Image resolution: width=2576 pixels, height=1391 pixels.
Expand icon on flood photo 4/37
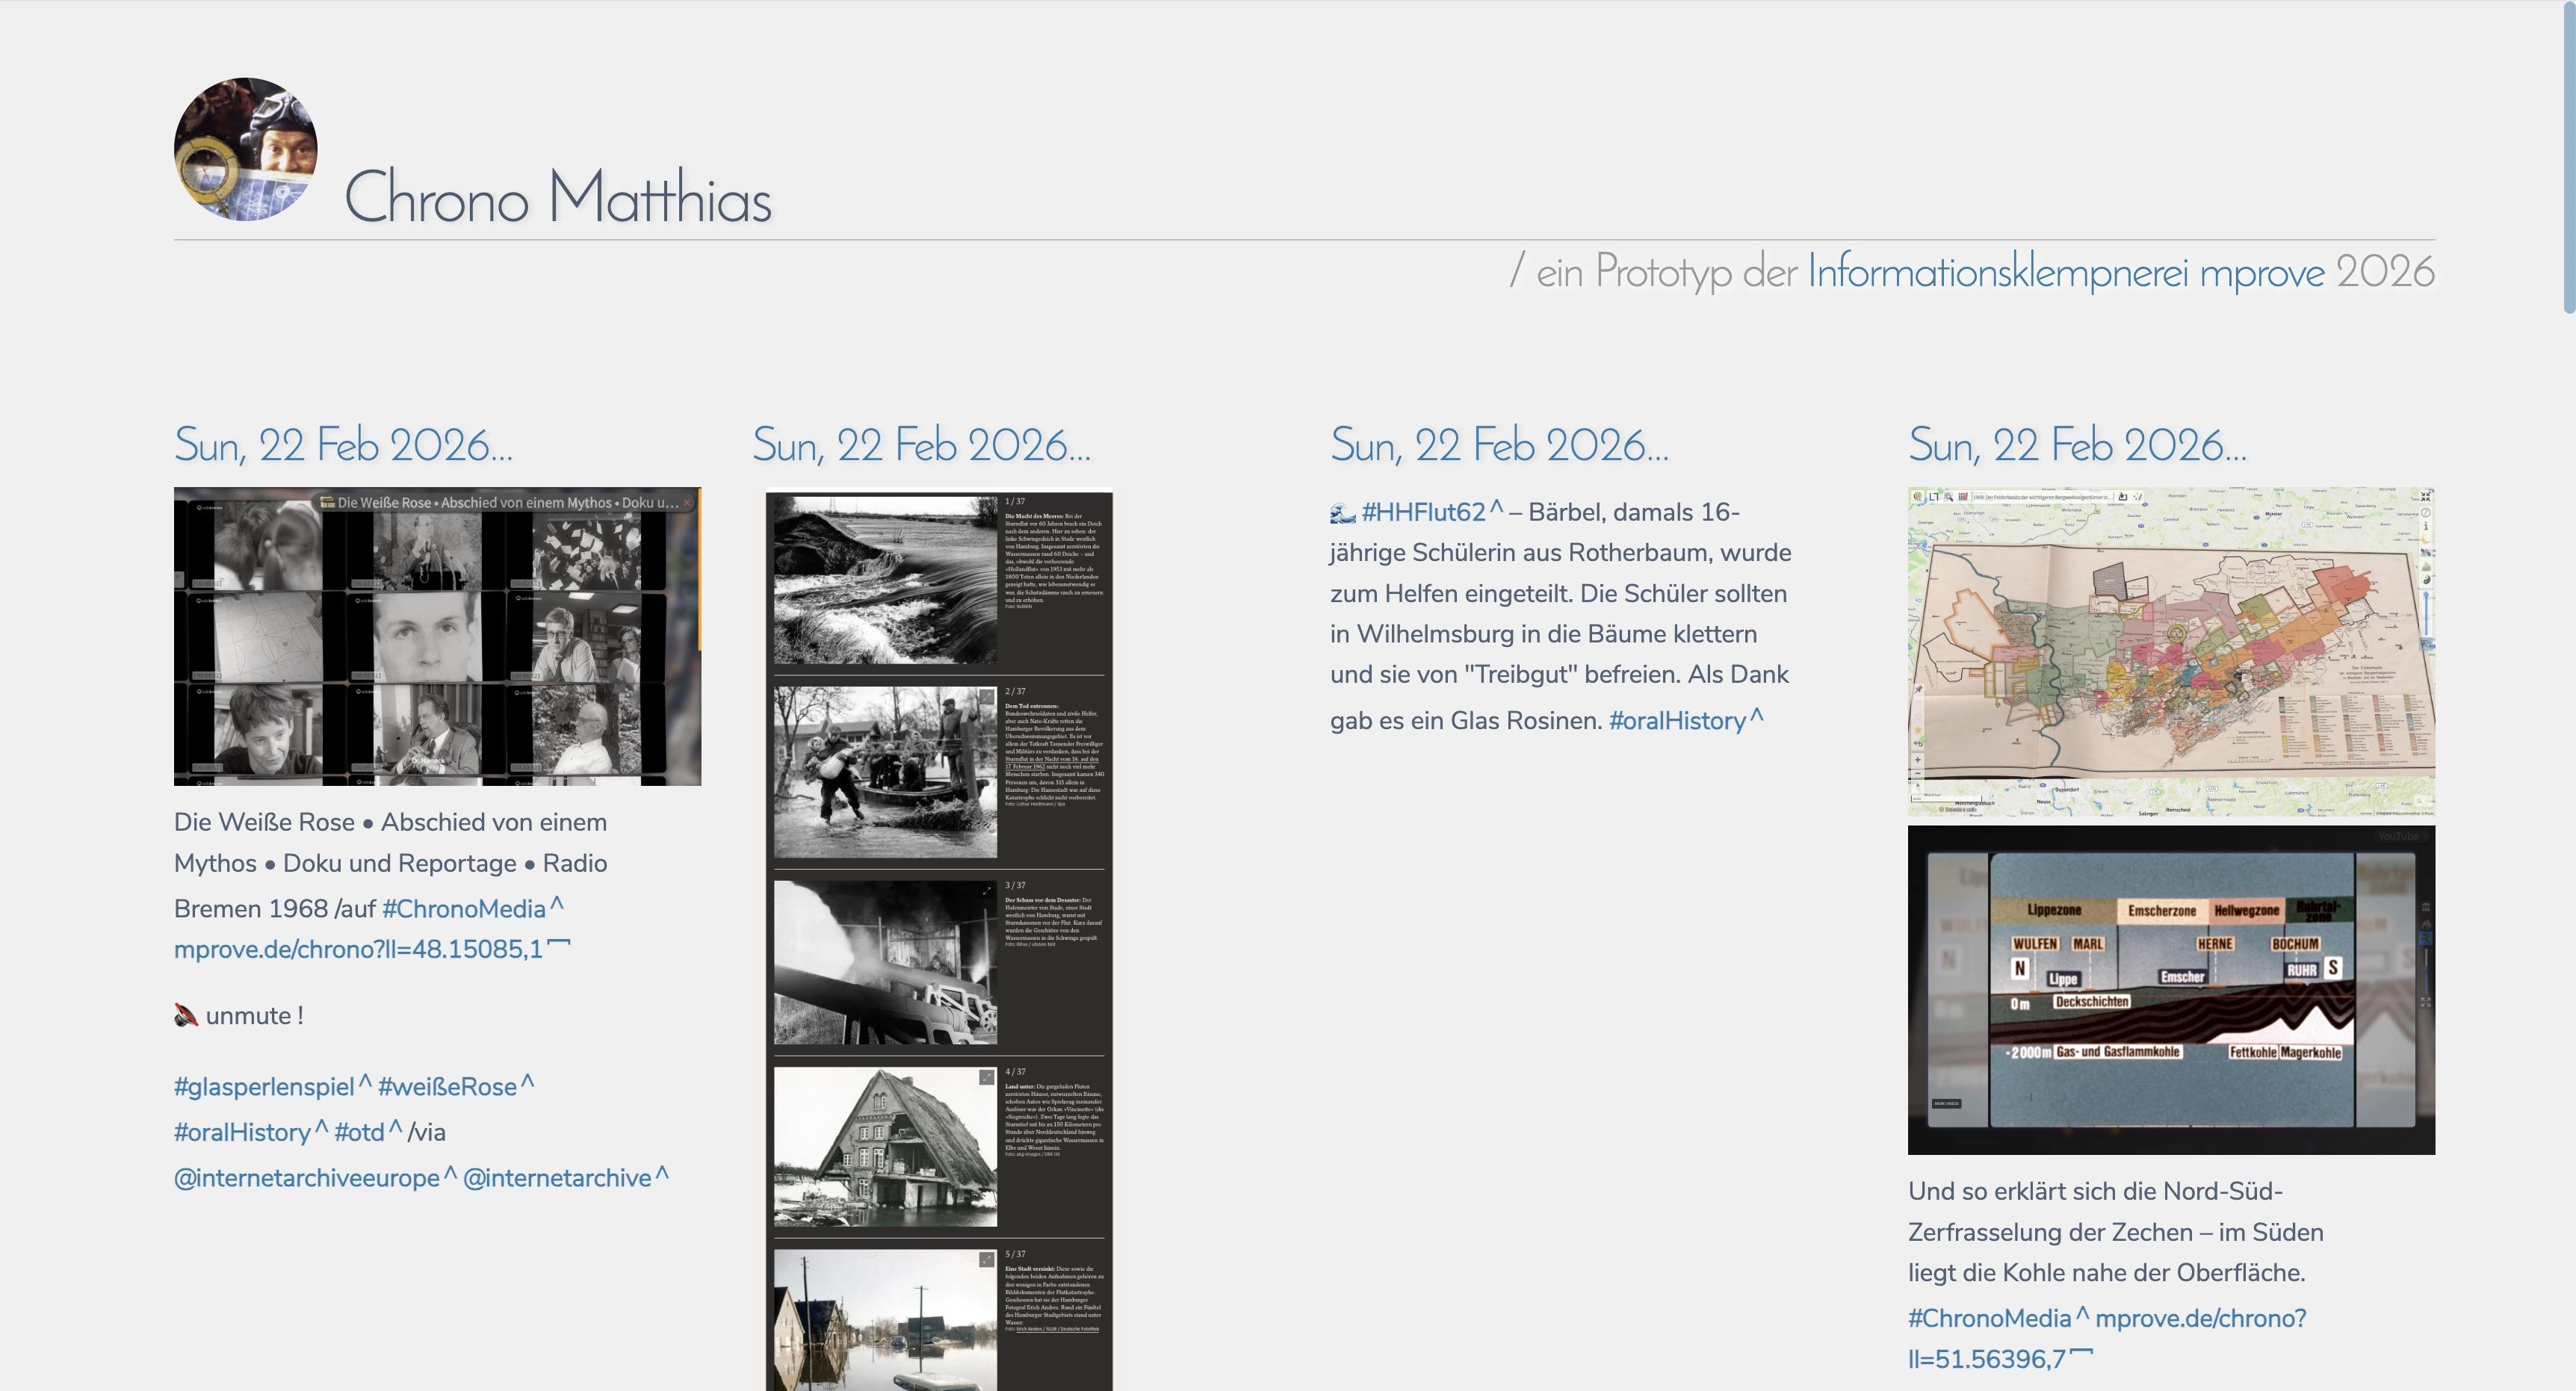pyautogui.click(x=987, y=1077)
